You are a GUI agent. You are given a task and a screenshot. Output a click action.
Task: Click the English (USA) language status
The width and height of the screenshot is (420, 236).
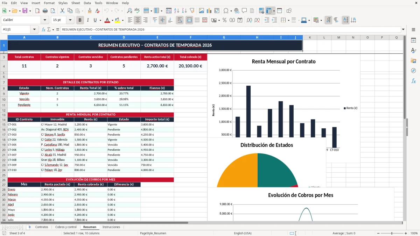(x=243, y=233)
